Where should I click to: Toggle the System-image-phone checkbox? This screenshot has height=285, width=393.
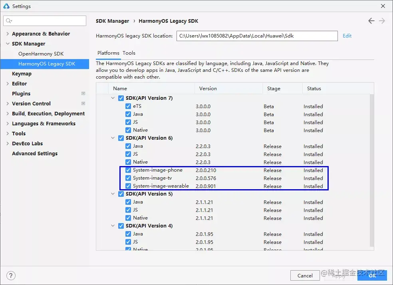point(128,170)
